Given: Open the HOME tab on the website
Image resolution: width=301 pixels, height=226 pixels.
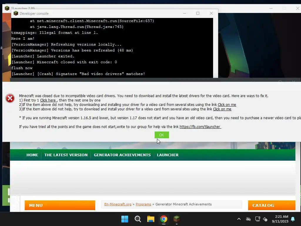Looking at the screenshot, I should tap(32, 155).
